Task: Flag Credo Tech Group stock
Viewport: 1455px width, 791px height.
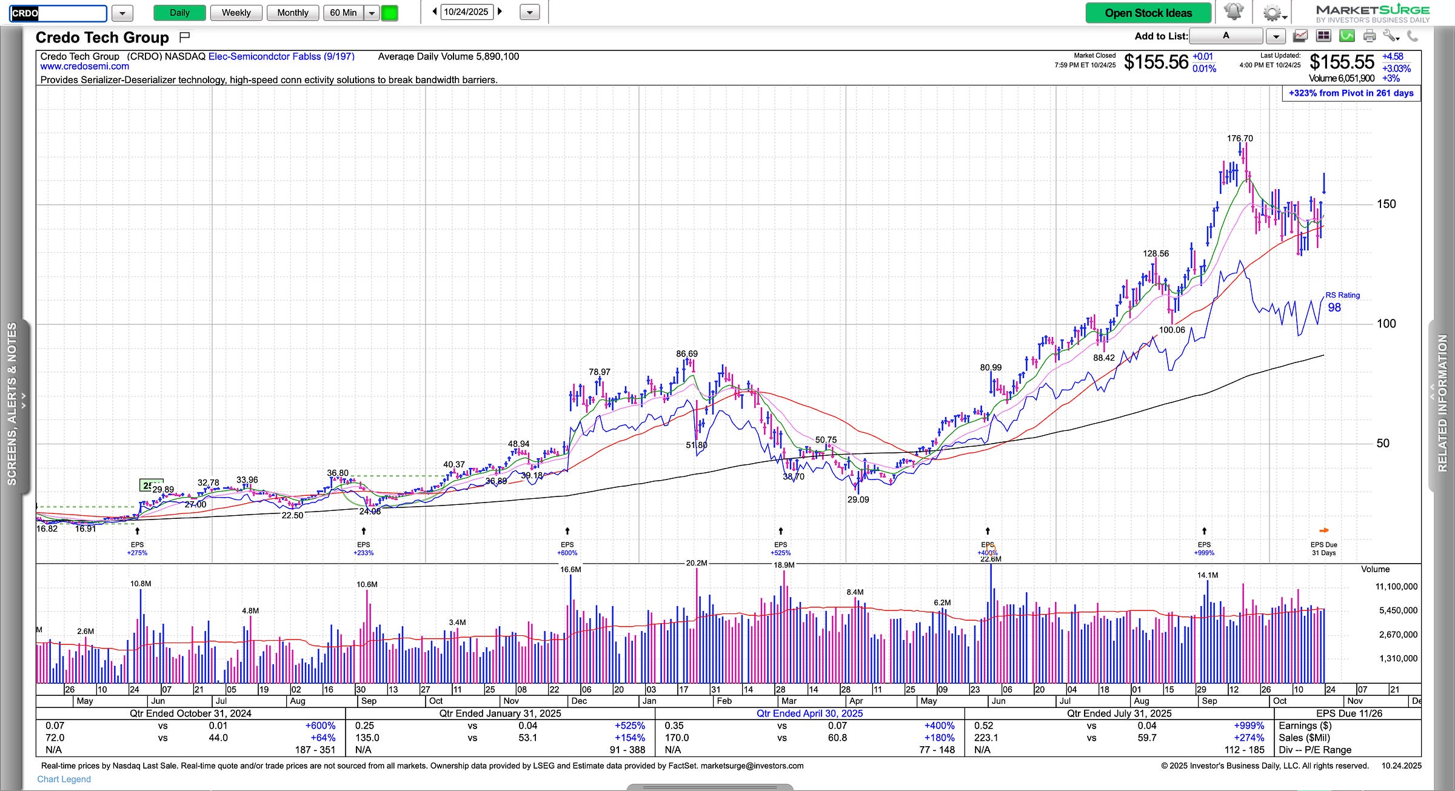Action: pyautogui.click(x=185, y=38)
